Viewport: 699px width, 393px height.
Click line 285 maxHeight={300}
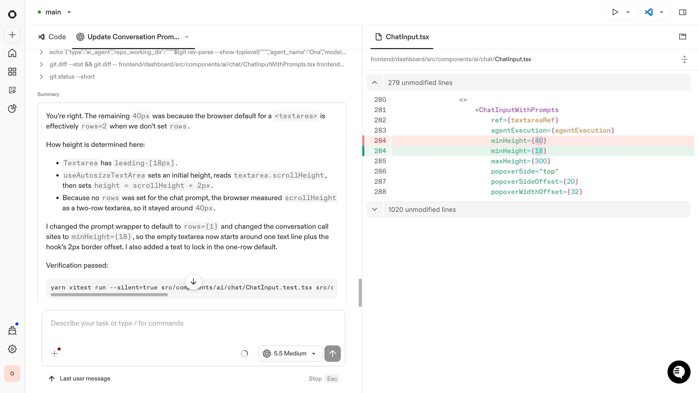point(520,161)
